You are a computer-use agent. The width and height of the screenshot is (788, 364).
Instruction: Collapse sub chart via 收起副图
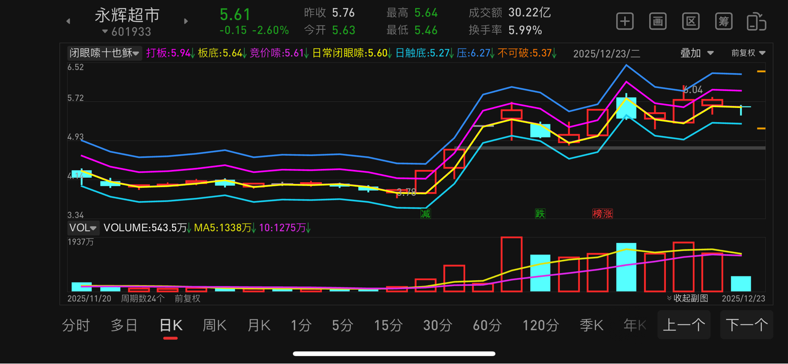(x=688, y=298)
